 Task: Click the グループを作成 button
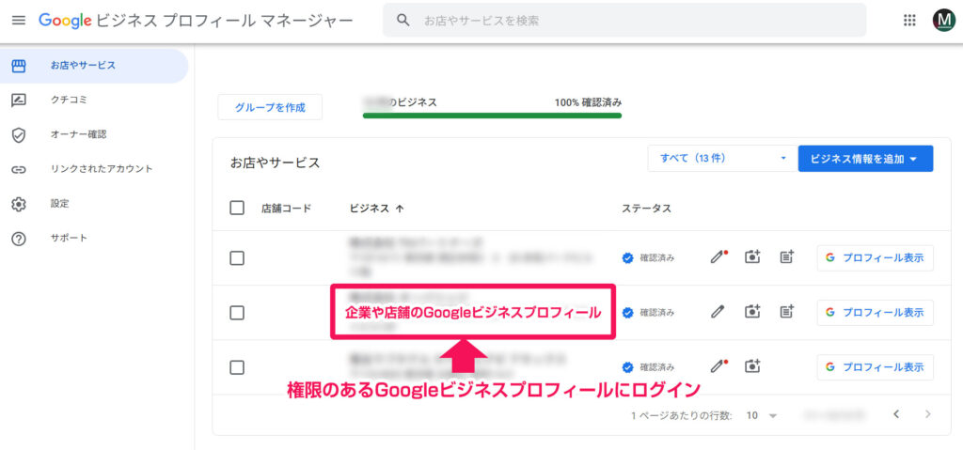tap(270, 107)
